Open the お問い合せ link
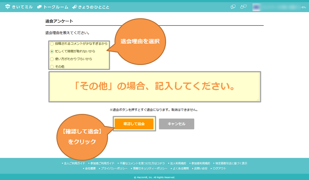 coord(201,168)
